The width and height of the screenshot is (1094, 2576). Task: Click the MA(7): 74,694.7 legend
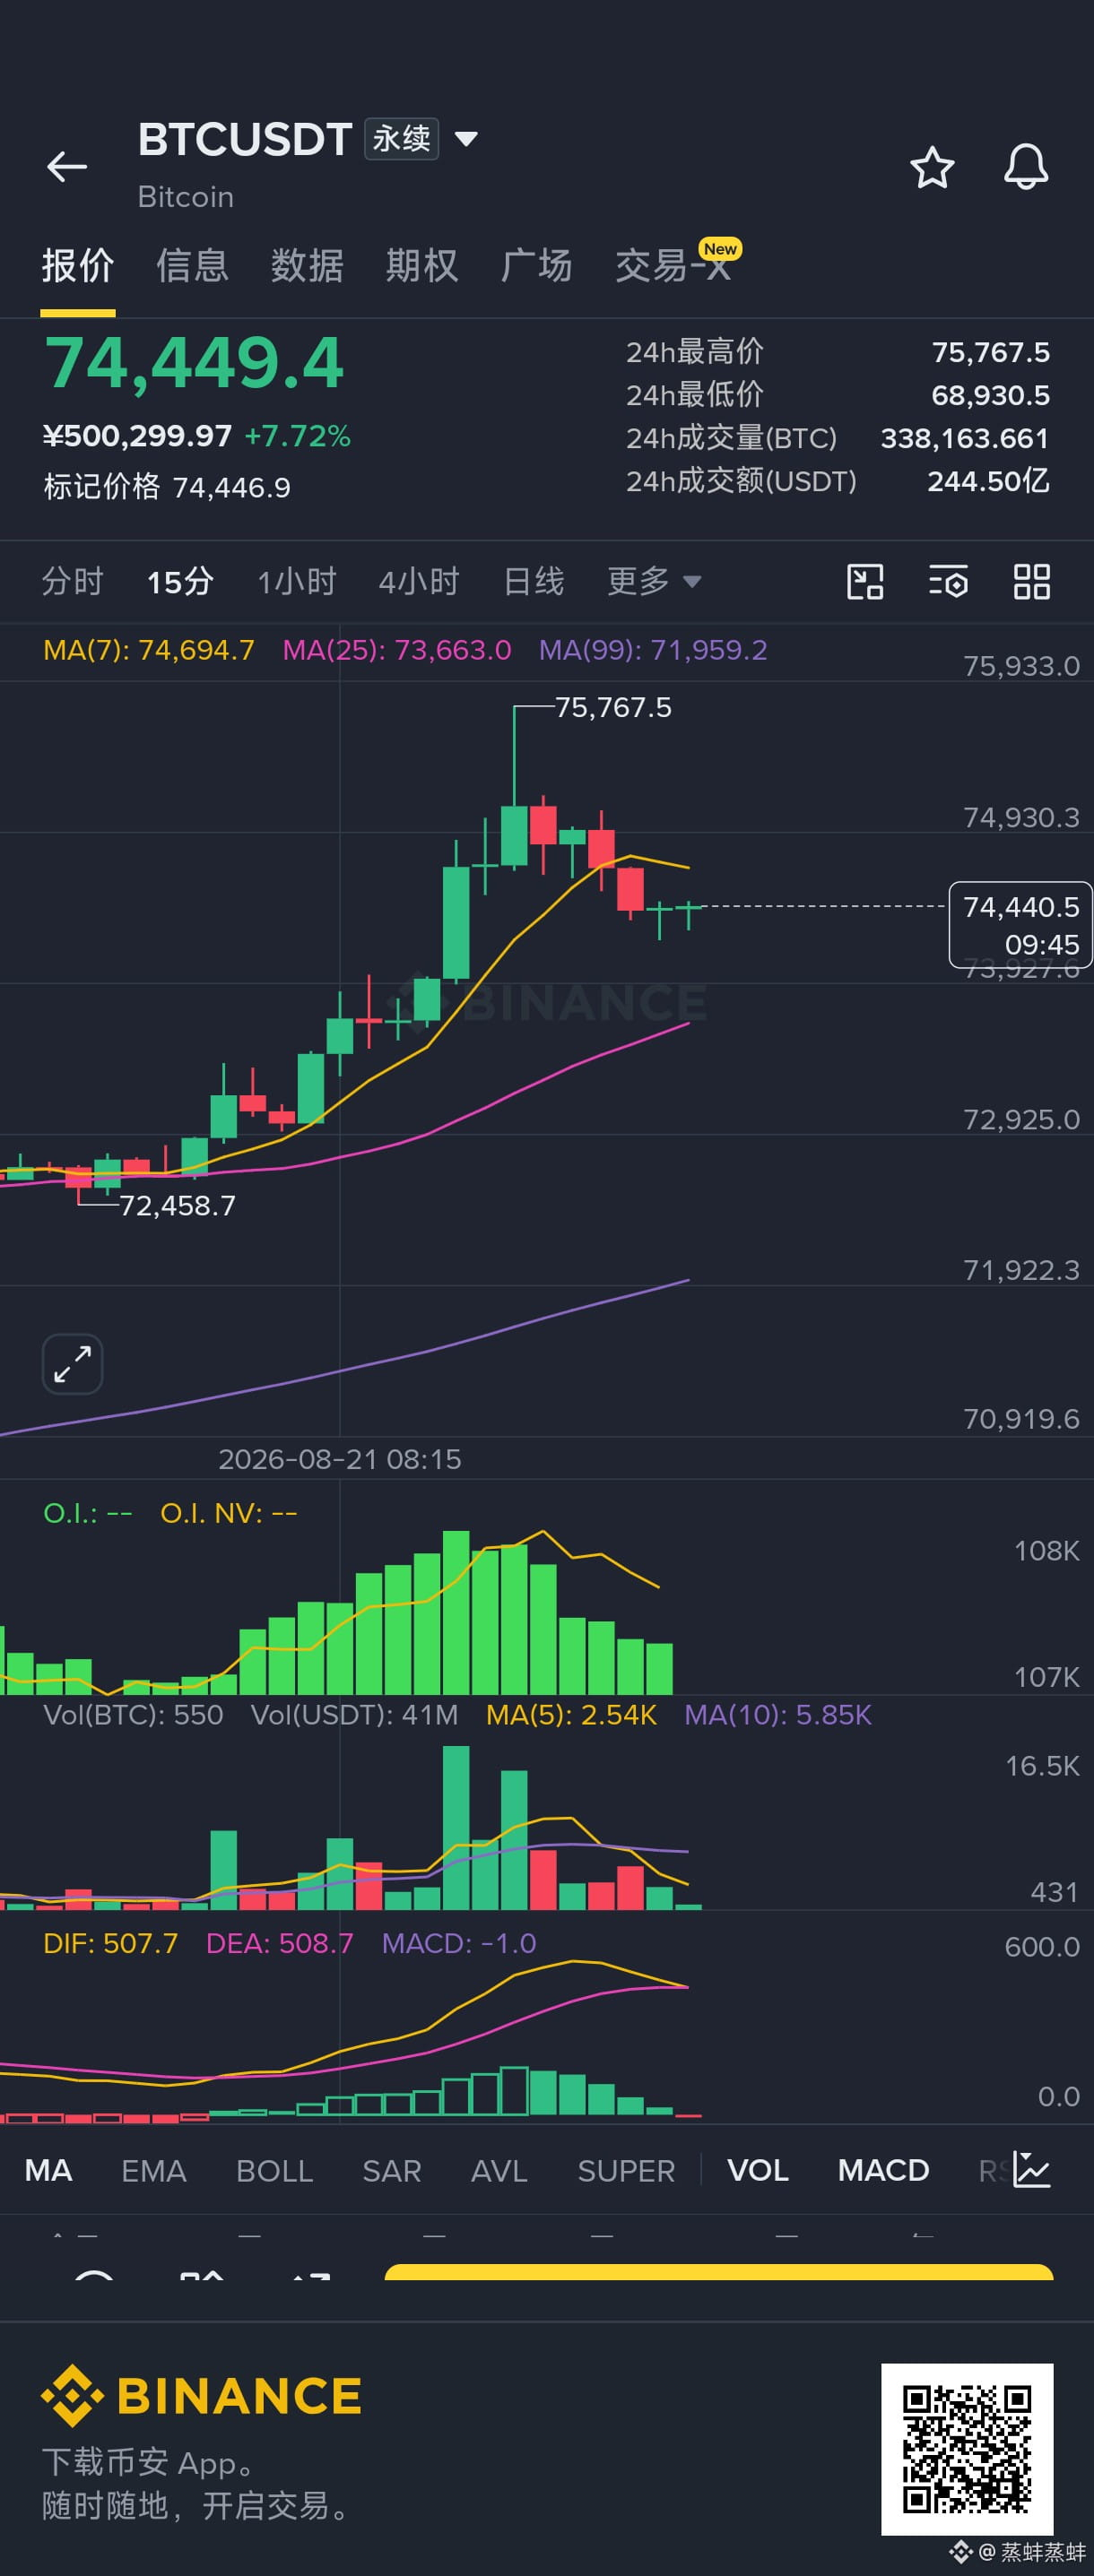[x=149, y=650]
